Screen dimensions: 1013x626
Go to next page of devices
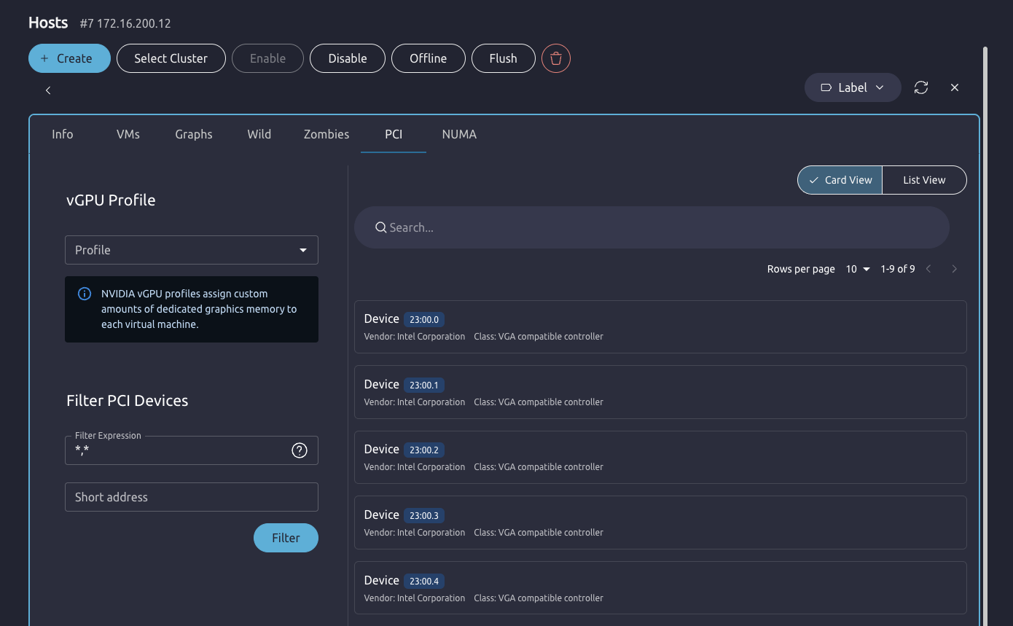954,269
